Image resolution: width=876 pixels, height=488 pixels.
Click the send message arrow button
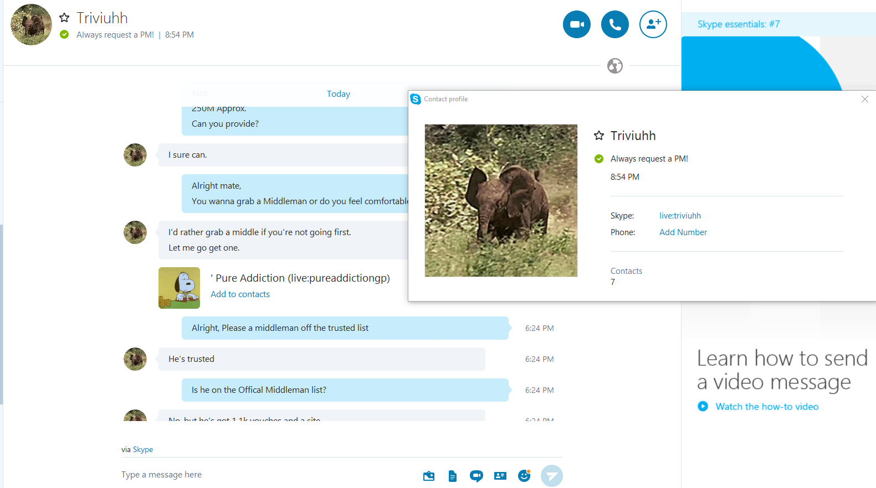(552, 476)
